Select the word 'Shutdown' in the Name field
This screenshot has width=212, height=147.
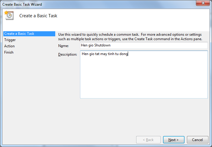[102, 45]
